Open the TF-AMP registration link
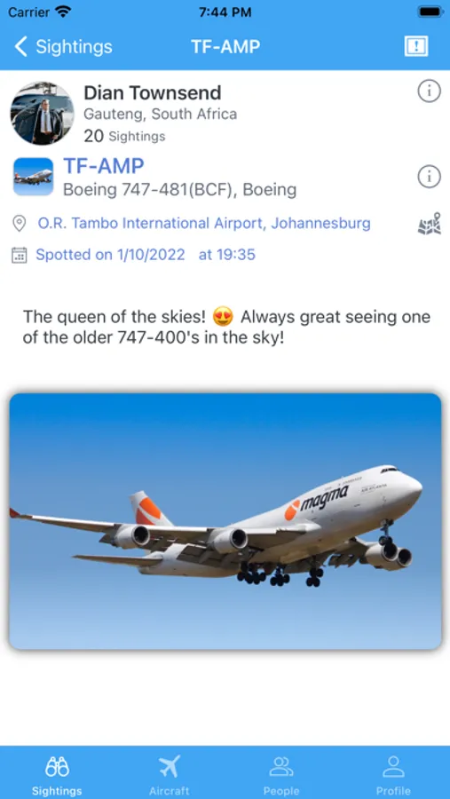 [x=104, y=166]
